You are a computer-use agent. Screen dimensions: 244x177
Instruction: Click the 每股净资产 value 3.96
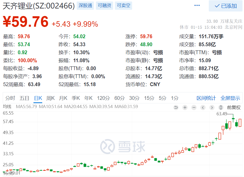tap(37, 77)
